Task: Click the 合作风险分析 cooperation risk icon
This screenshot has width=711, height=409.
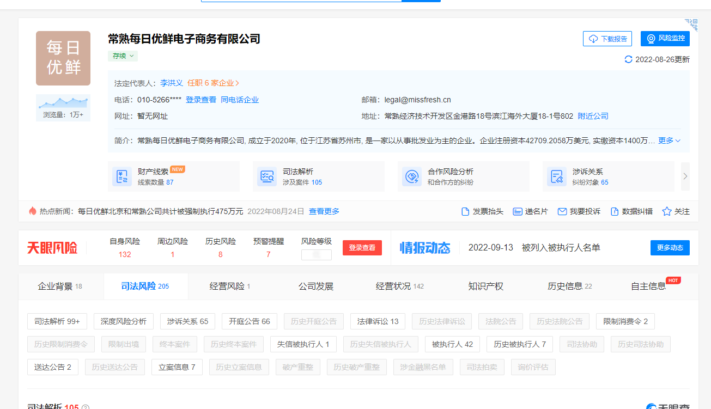Action: (412, 176)
